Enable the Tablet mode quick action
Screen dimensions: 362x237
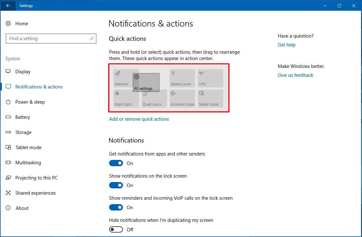[x=210, y=98]
